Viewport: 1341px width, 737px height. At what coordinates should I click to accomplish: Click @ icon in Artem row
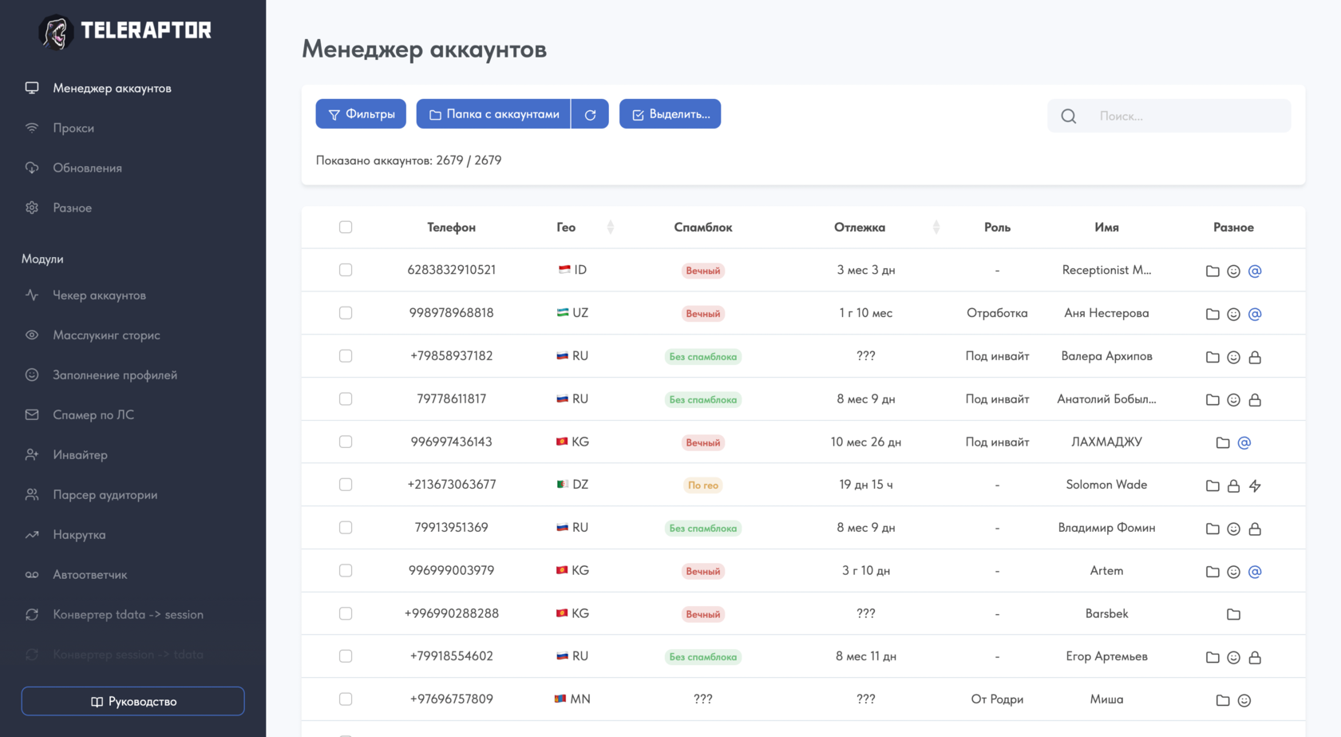1255,572
